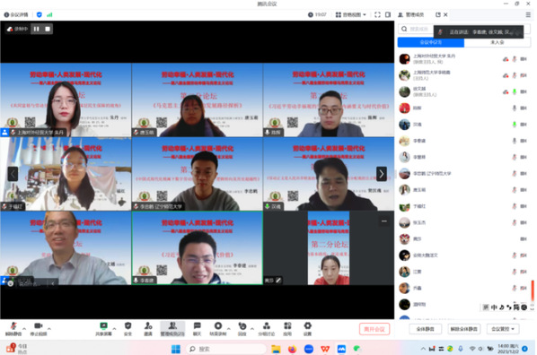Open the share screen tool
The width and height of the screenshot is (537, 355).
tap(103, 329)
